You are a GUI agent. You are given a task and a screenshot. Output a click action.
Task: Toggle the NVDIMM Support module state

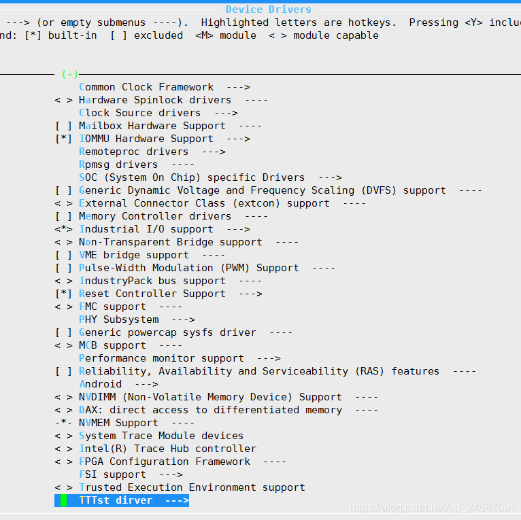point(63,397)
